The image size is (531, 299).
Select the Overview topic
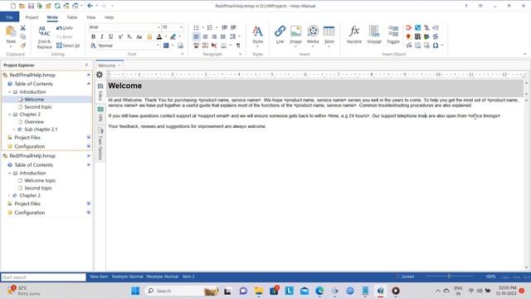pos(34,122)
